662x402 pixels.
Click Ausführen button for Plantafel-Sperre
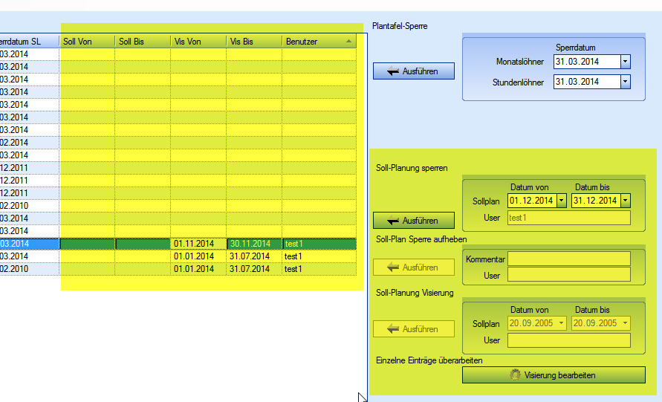(x=414, y=71)
